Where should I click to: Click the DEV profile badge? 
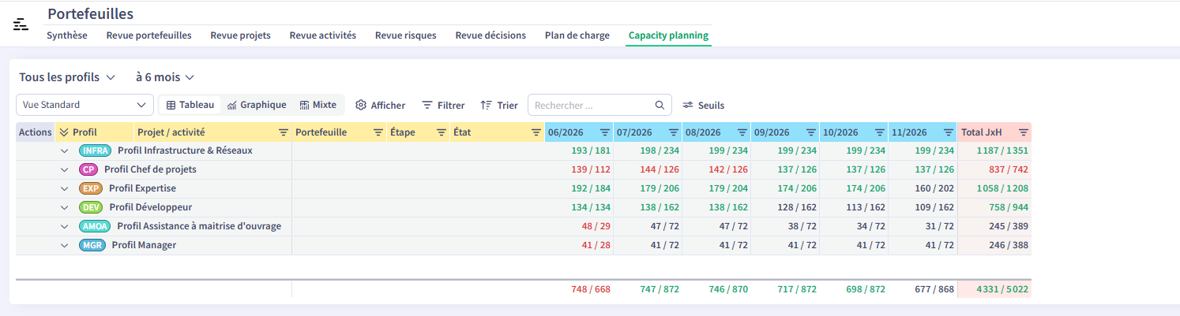click(x=92, y=207)
